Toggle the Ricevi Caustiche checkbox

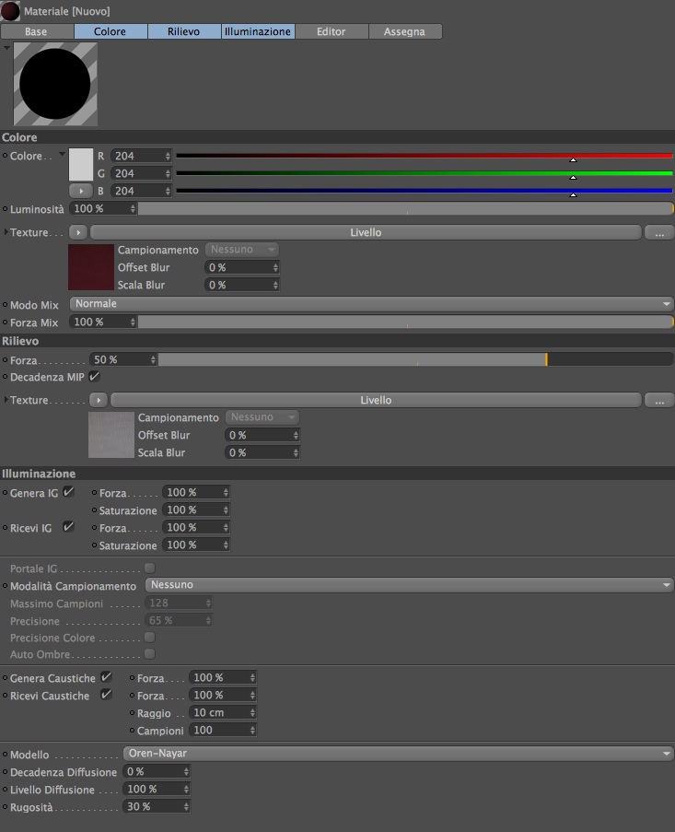pos(106,695)
